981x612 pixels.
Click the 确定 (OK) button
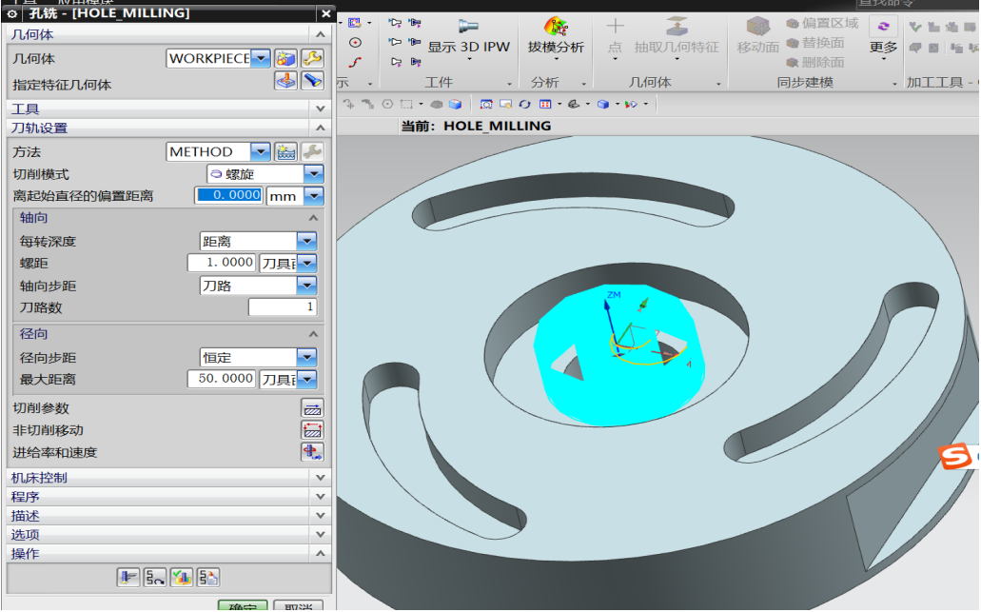click(x=242, y=605)
